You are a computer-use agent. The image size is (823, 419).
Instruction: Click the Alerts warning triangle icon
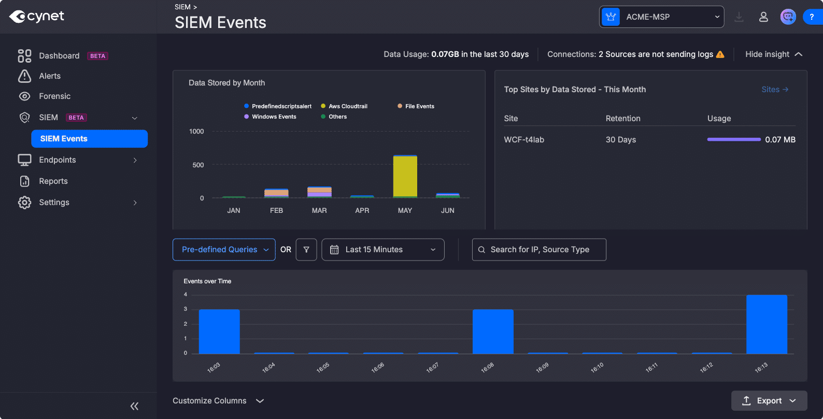pos(24,76)
